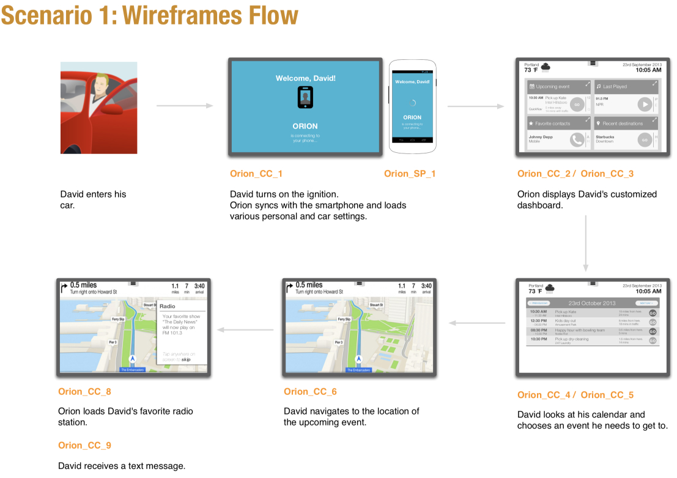Click the calendar icon in Upcoming event header
Image resolution: width=677 pixels, height=478 pixels.
click(x=532, y=86)
